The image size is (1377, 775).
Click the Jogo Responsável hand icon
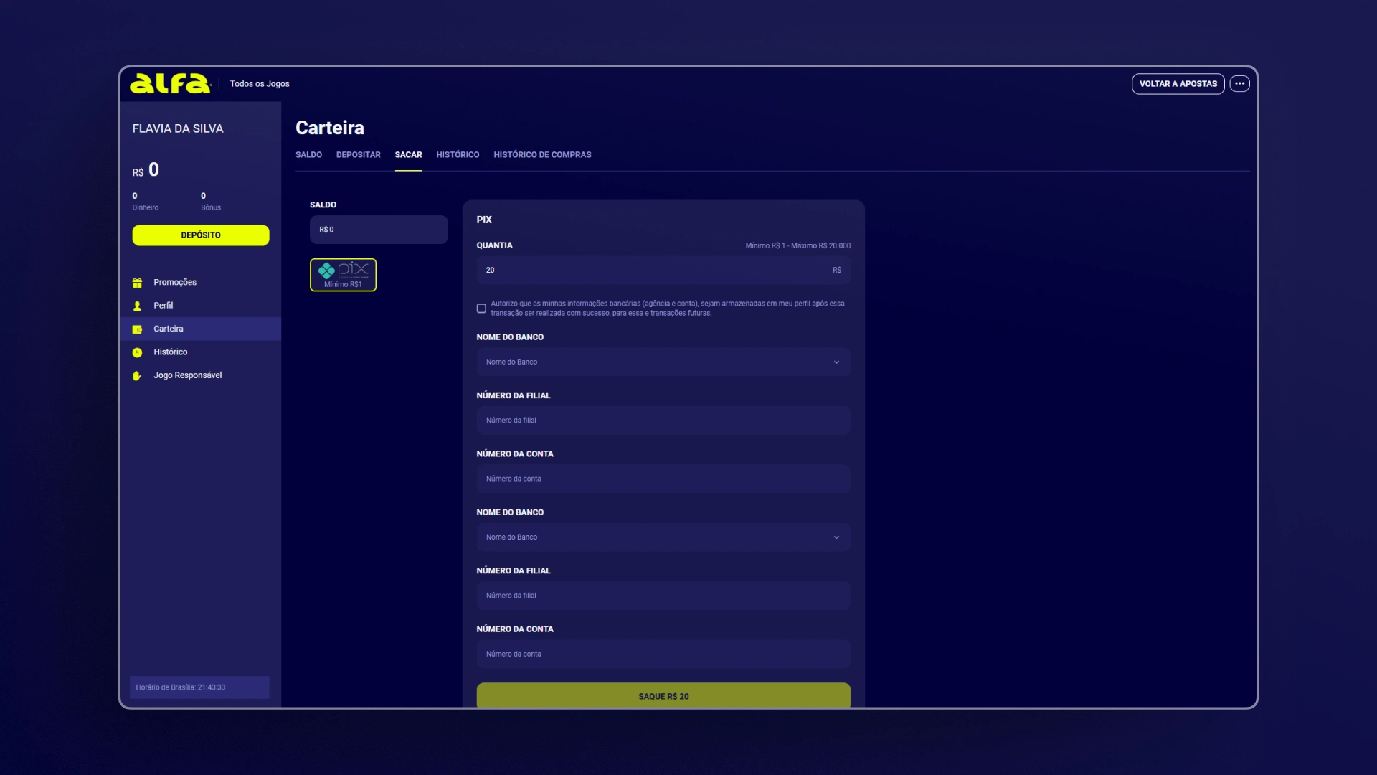click(x=137, y=376)
